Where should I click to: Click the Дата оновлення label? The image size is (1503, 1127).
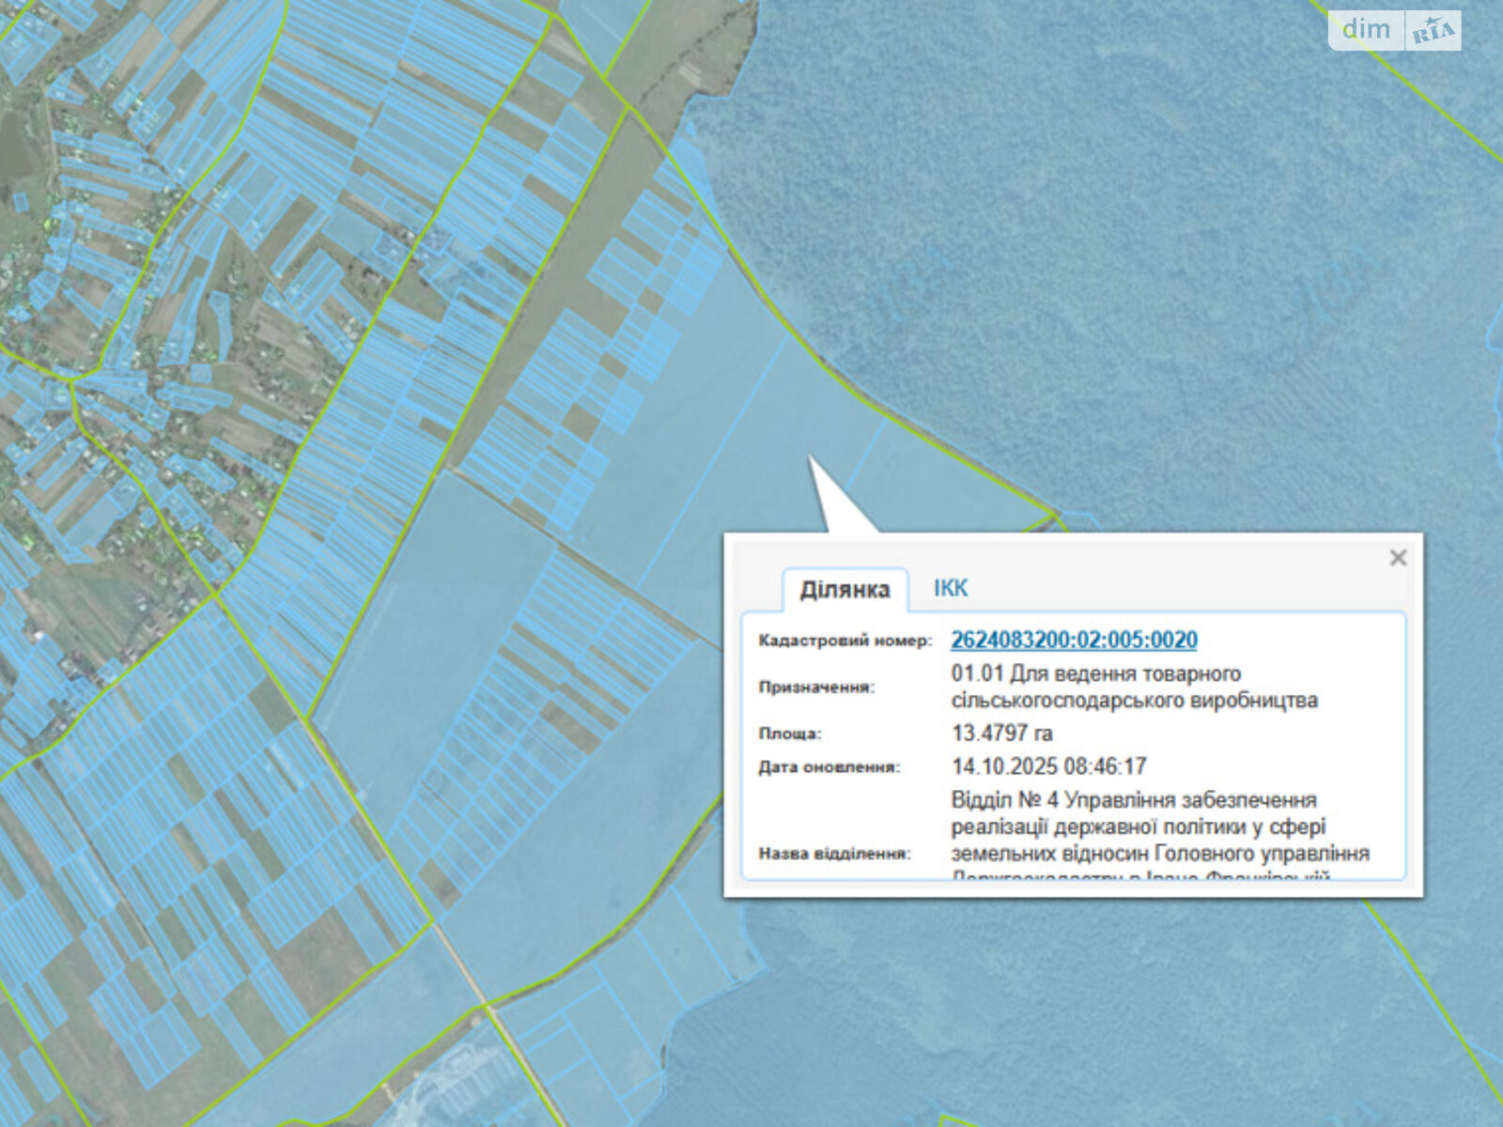pyautogui.click(x=829, y=767)
